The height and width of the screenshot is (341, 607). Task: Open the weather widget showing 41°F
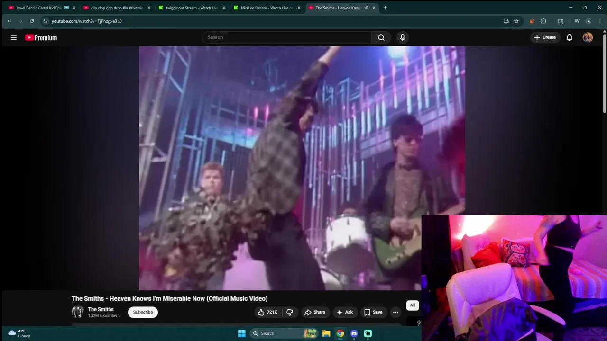[19, 333]
